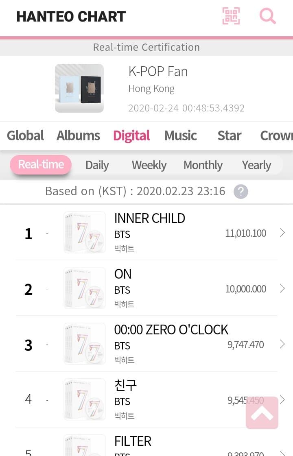Open the Star tab

pyautogui.click(x=229, y=135)
